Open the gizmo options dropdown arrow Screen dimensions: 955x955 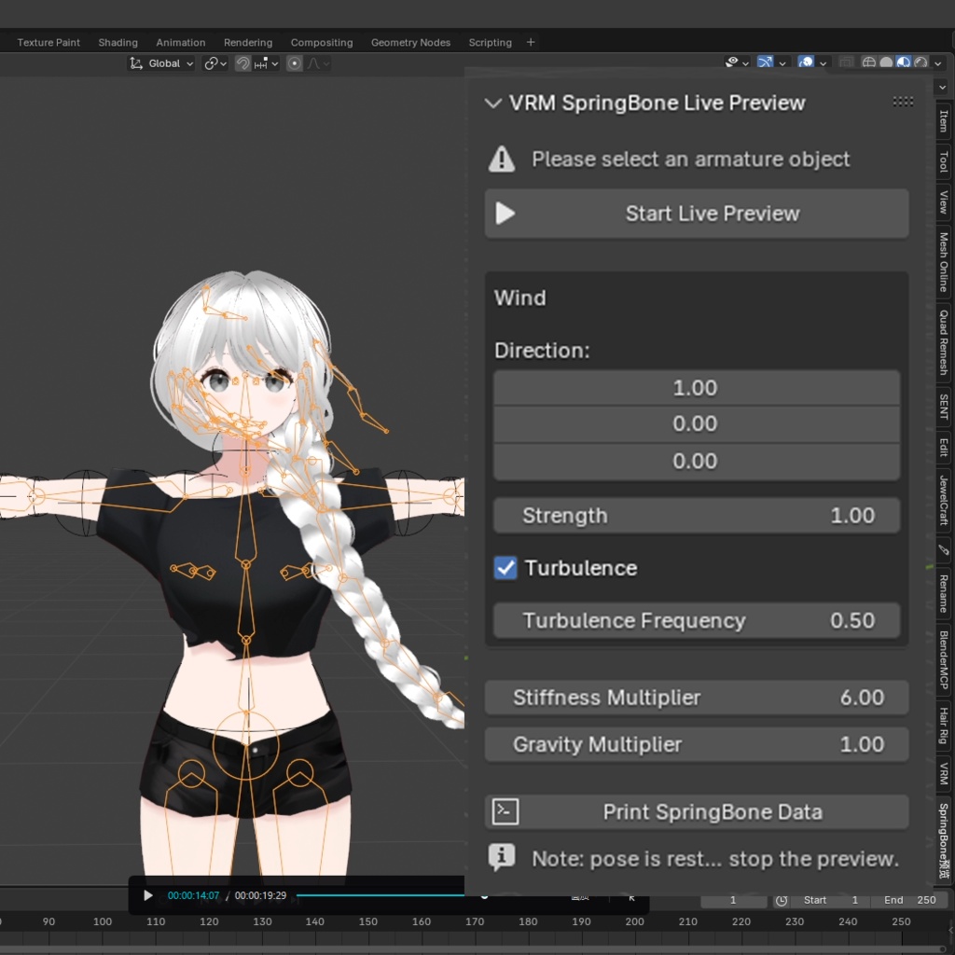(x=782, y=62)
